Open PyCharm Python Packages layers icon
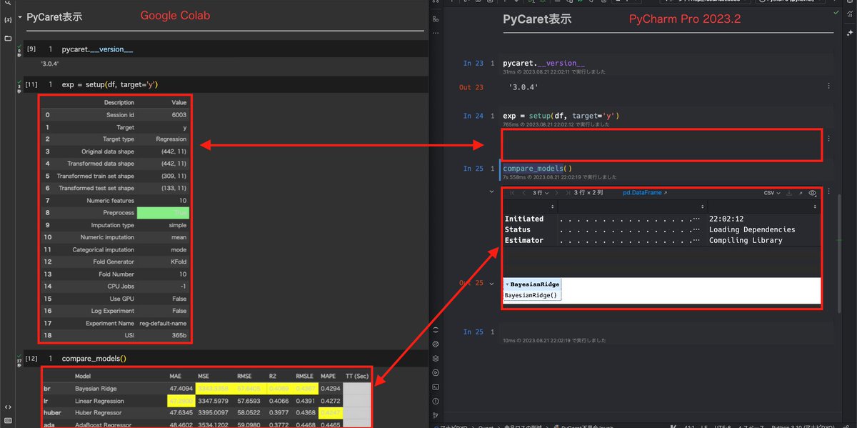Image resolution: width=857 pixels, height=428 pixels. coord(435,358)
